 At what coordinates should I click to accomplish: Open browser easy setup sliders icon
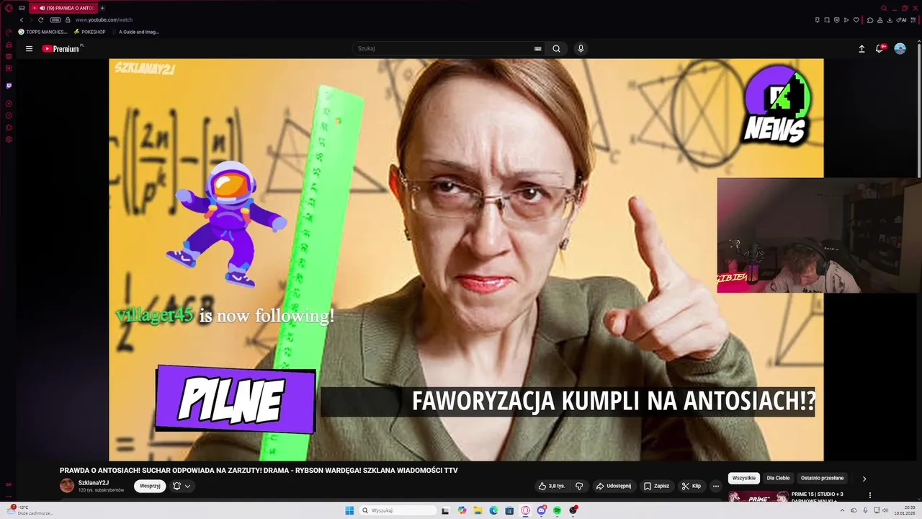coord(913,19)
